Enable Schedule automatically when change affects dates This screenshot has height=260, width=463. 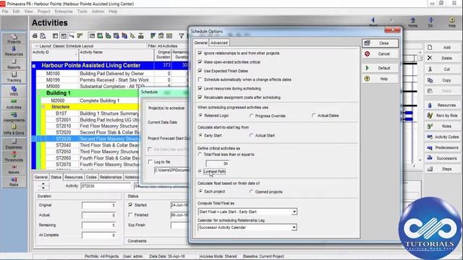coord(200,79)
